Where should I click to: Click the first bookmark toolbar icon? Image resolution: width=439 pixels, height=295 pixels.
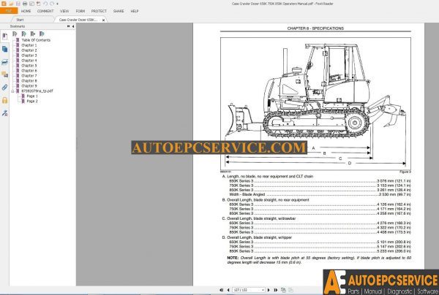pos(15,34)
